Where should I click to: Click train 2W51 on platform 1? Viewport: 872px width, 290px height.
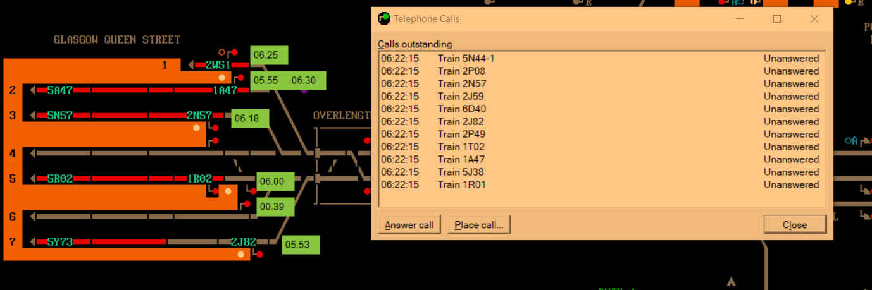click(x=218, y=65)
